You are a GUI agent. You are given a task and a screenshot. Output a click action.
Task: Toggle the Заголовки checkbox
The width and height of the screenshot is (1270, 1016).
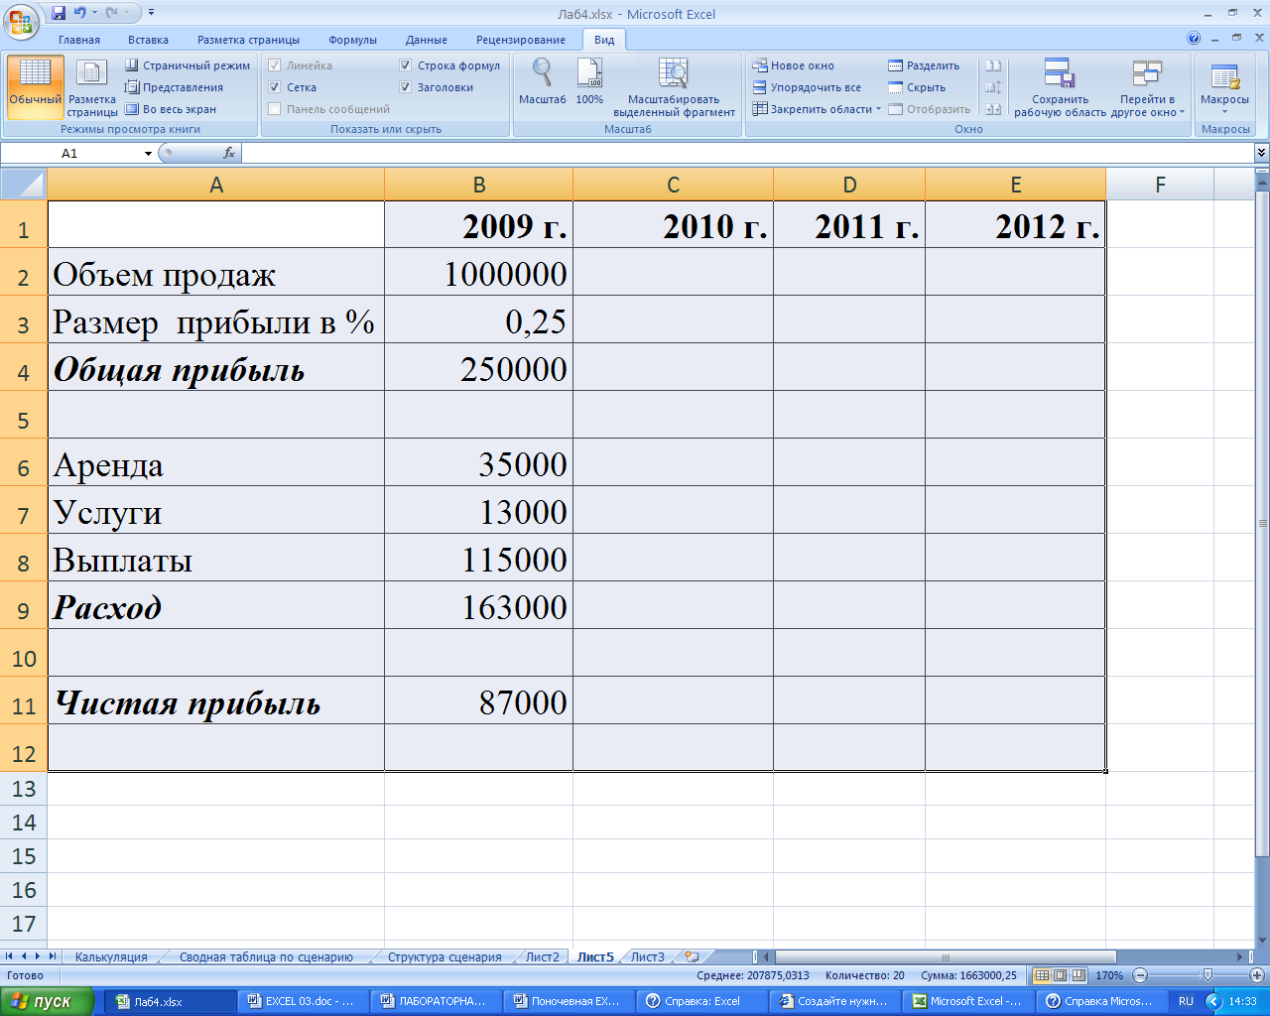(406, 87)
